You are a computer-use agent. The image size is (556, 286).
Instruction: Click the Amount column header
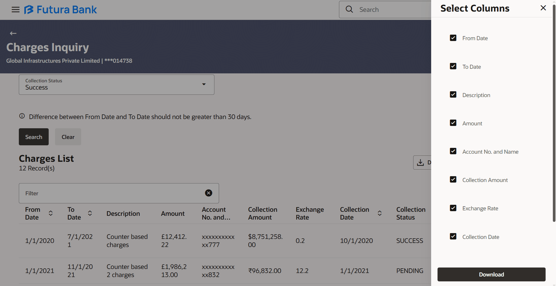pos(173,213)
